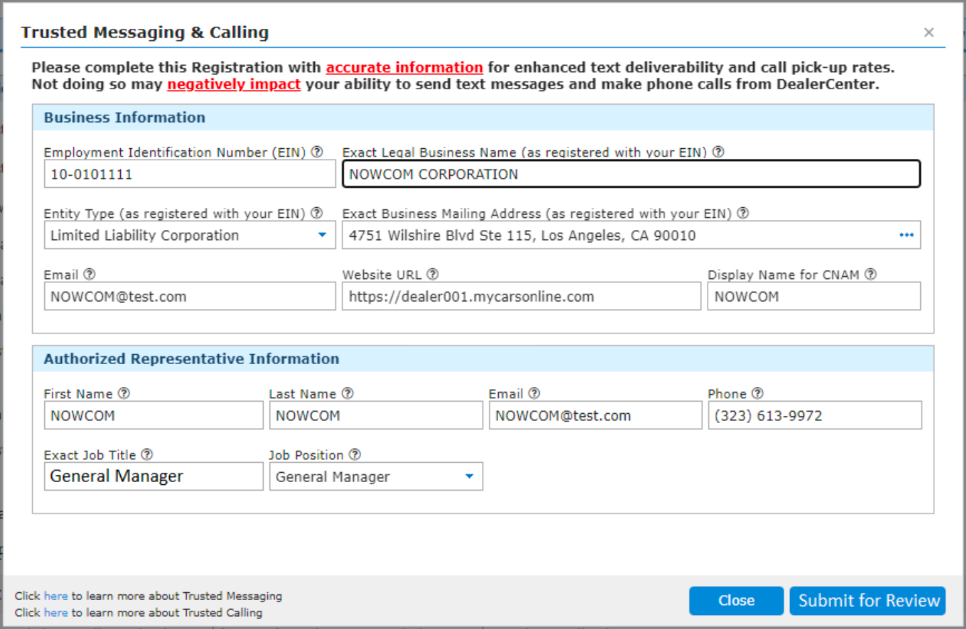Focus the Phone field showing (323) 613-9972
Image resolution: width=966 pixels, height=629 pixels.
click(x=815, y=416)
